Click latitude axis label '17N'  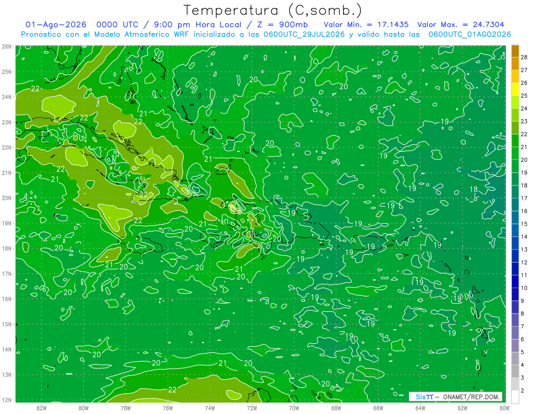point(7,274)
